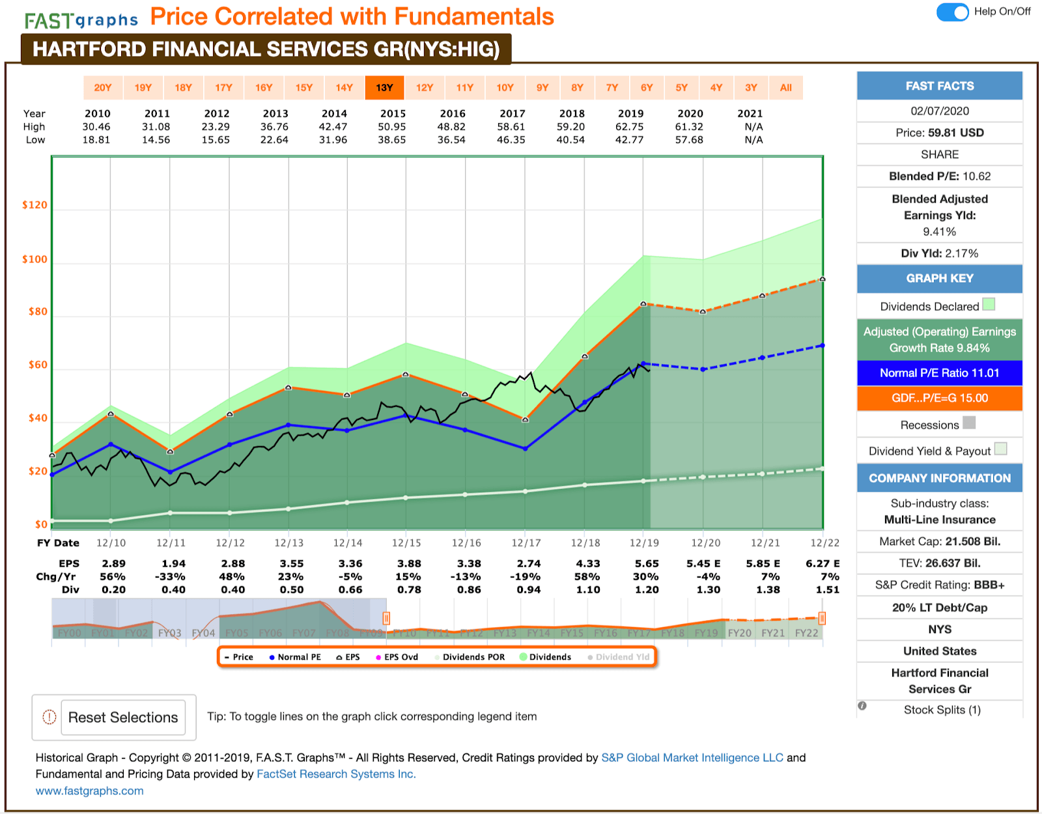The height and width of the screenshot is (814, 1042).
Task: Click the Stock Splits (1) entry
Action: click(x=942, y=710)
